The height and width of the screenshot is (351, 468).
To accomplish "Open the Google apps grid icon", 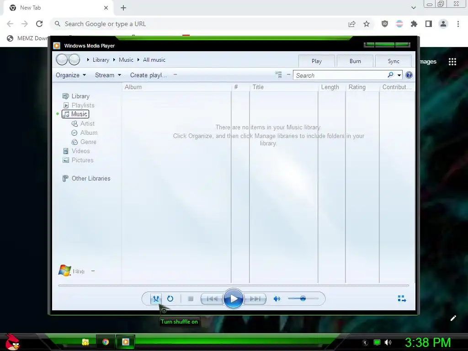I will (452, 62).
